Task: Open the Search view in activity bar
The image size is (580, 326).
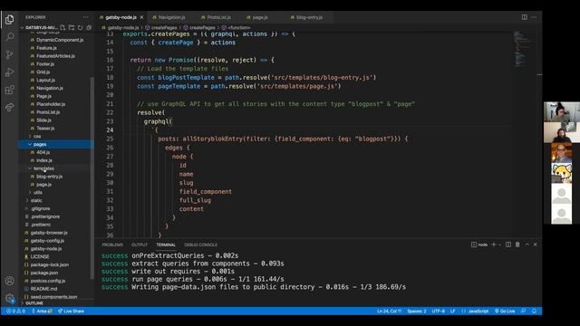Action: point(10,36)
